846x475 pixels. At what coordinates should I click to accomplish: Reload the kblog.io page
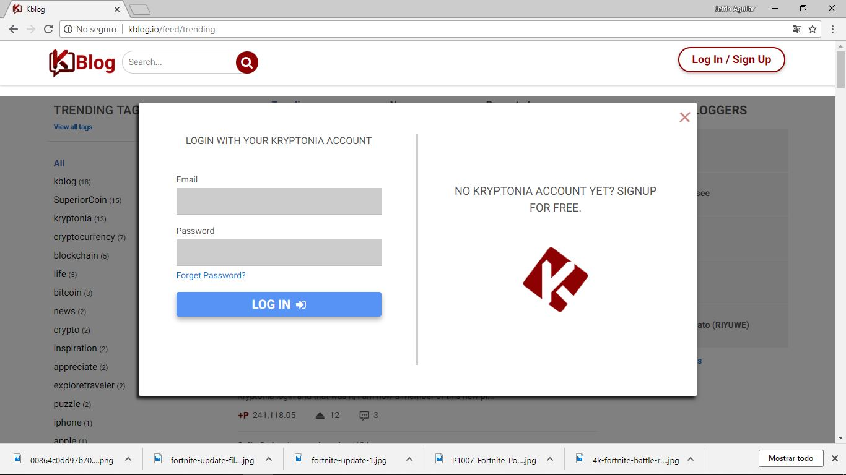point(48,29)
